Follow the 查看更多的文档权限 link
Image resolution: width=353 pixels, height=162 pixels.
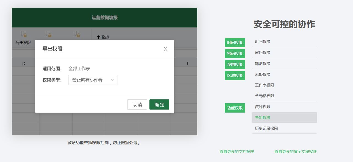point(237,152)
